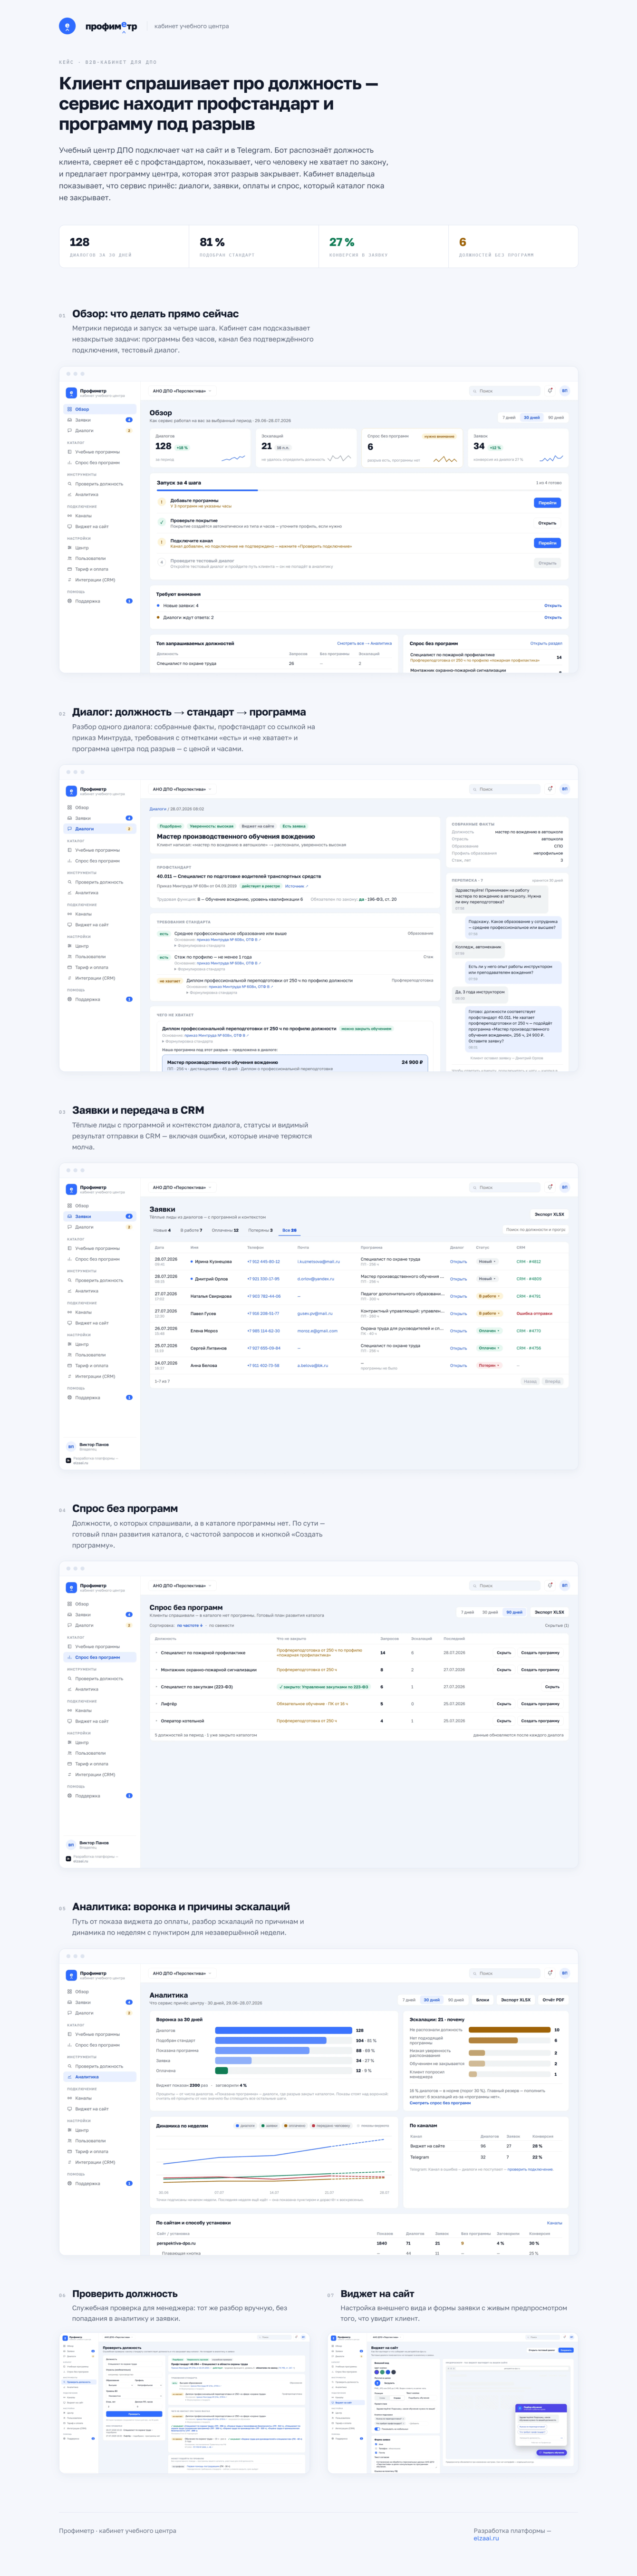Click the Профиметр logo in the Диалоги screenshot sidebar
This screenshot has width=637, height=2576.
click(71, 791)
